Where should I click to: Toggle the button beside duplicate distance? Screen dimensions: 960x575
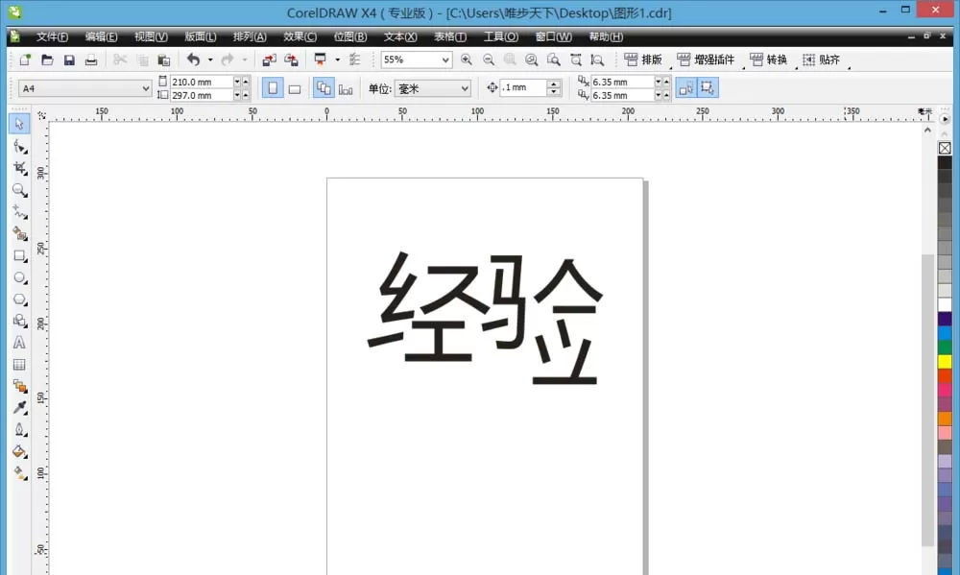(686, 88)
